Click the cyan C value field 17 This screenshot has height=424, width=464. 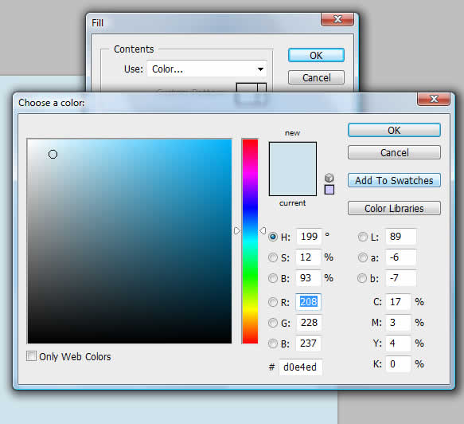398,302
